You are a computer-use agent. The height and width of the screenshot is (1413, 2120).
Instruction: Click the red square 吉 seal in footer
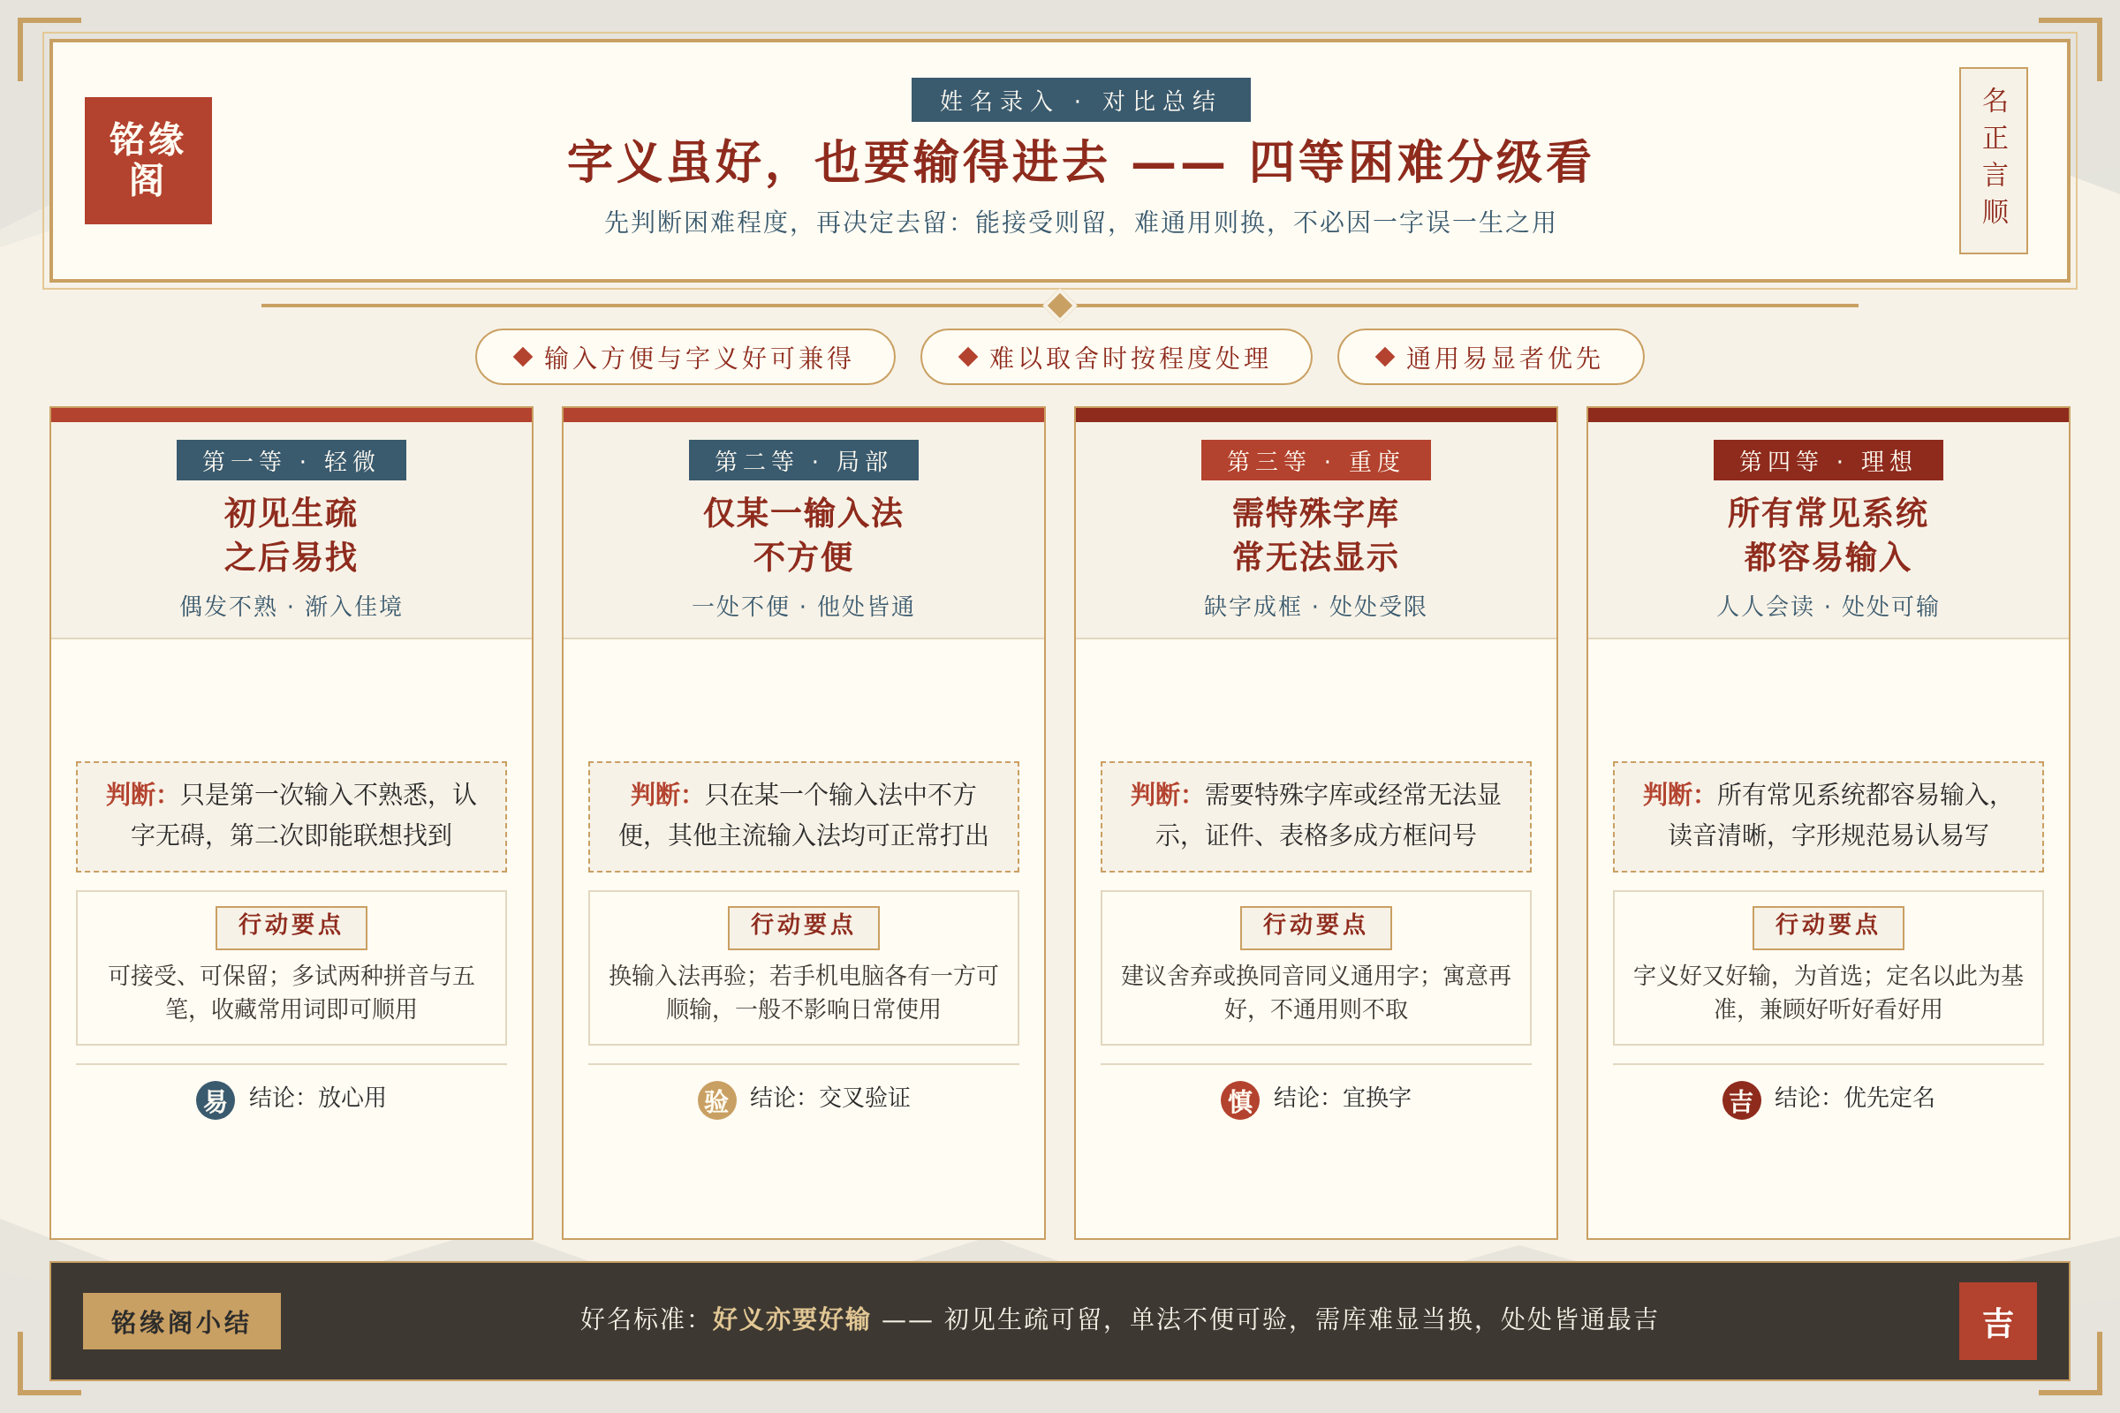1997,1321
